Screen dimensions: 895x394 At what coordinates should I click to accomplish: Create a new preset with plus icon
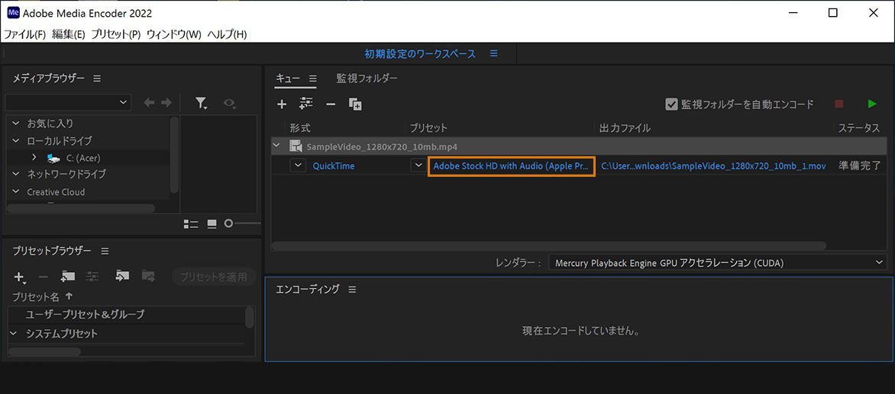(x=20, y=277)
